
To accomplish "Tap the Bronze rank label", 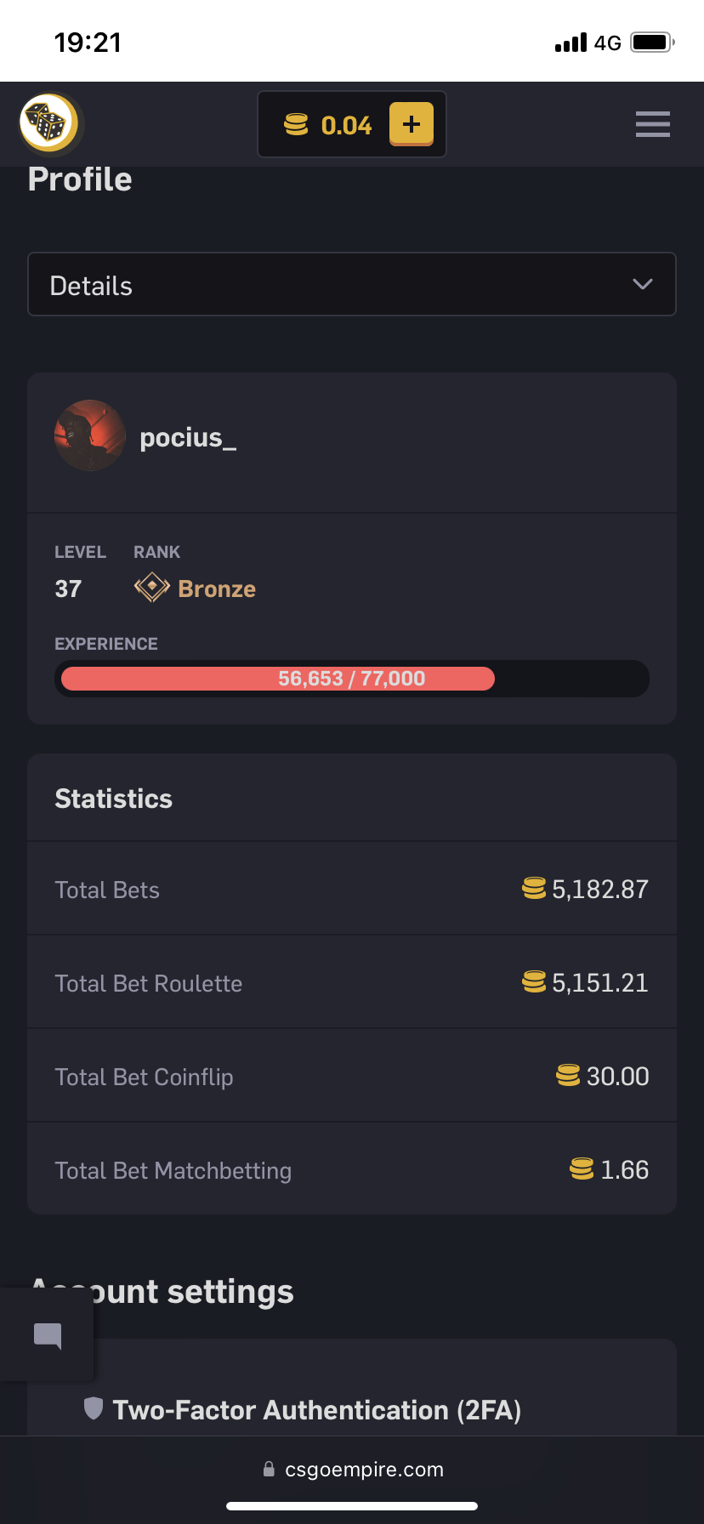I will click(x=217, y=589).
